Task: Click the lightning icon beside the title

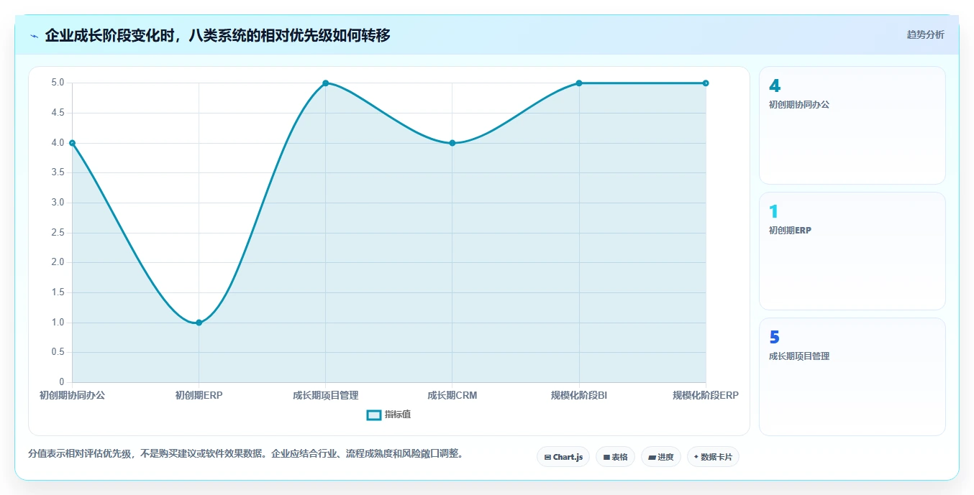Action: click(34, 35)
